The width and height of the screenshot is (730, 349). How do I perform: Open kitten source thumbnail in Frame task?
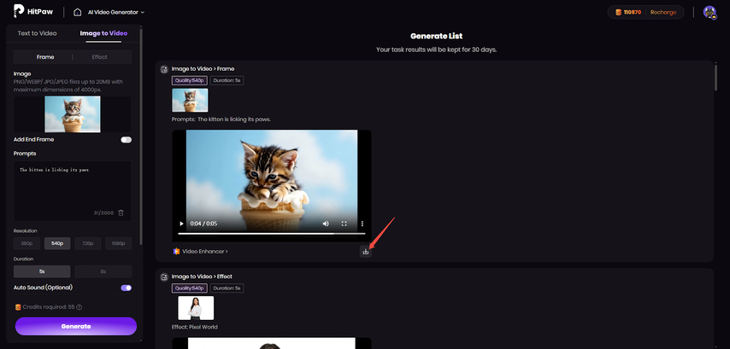click(190, 100)
